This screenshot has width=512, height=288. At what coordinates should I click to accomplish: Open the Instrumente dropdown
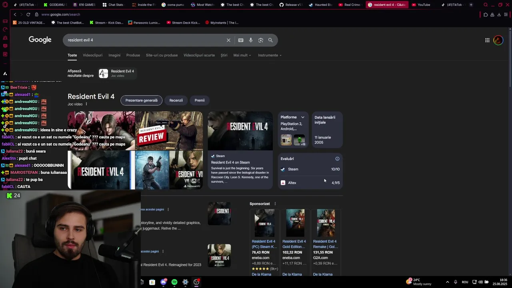pos(270,55)
